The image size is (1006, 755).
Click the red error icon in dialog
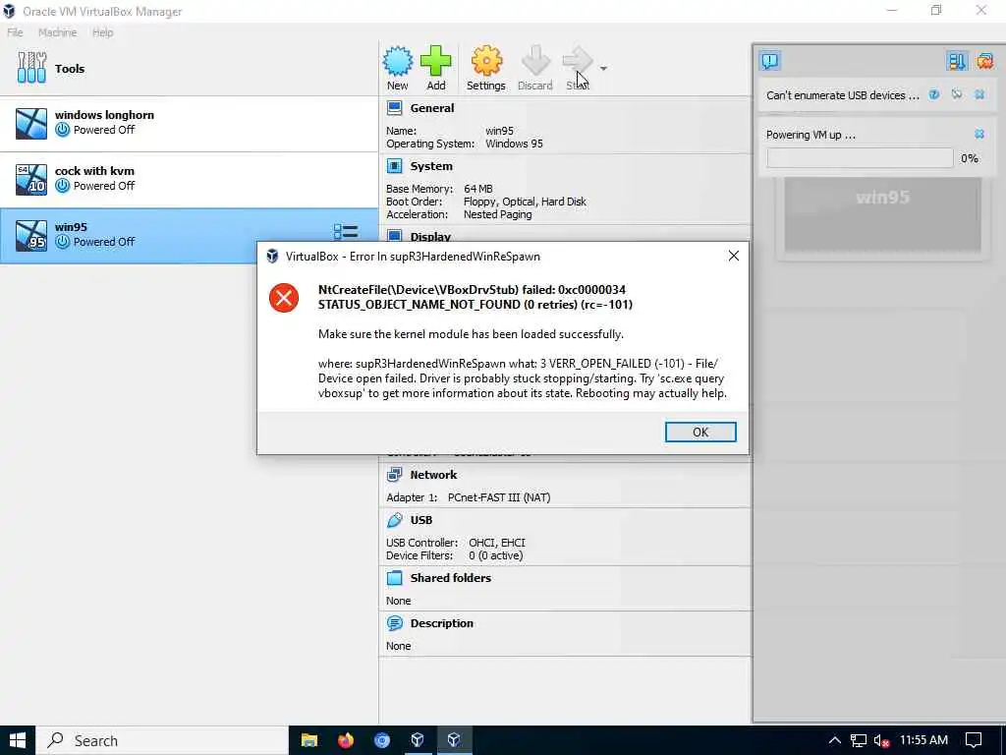click(x=284, y=298)
